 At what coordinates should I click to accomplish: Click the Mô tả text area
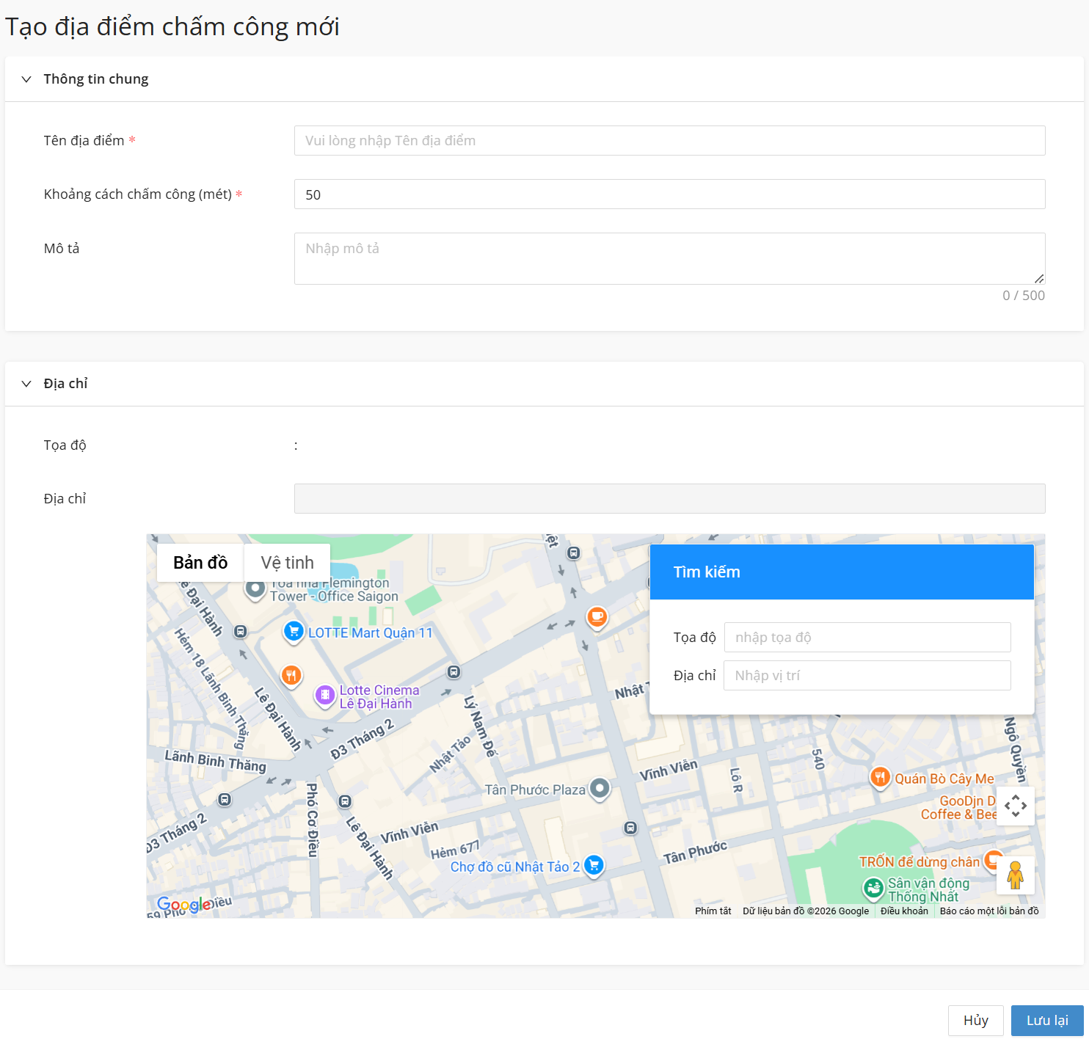(x=669, y=258)
